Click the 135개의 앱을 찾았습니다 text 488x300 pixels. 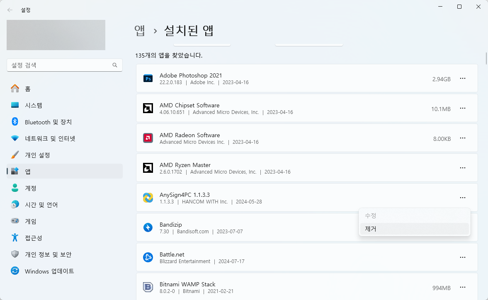point(169,56)
